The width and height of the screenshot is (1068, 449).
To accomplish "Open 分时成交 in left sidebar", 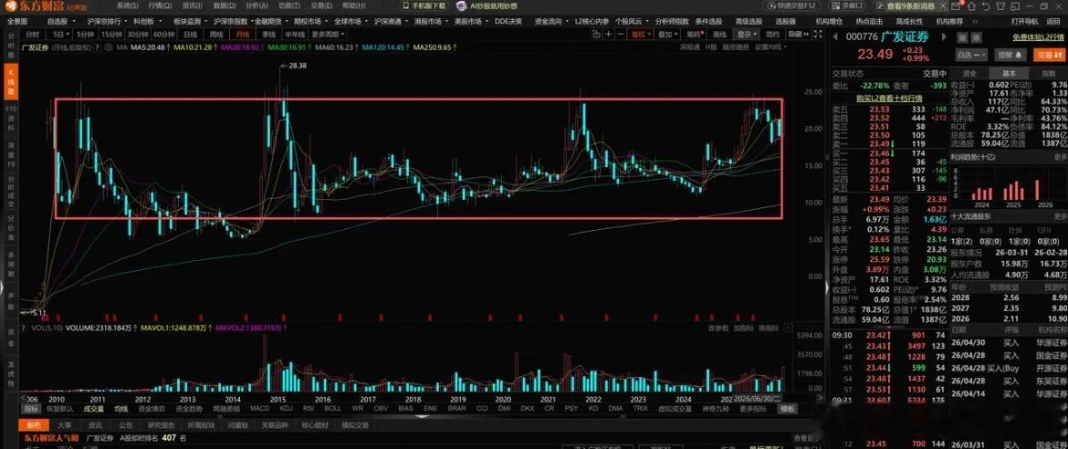I will (11, 193).
